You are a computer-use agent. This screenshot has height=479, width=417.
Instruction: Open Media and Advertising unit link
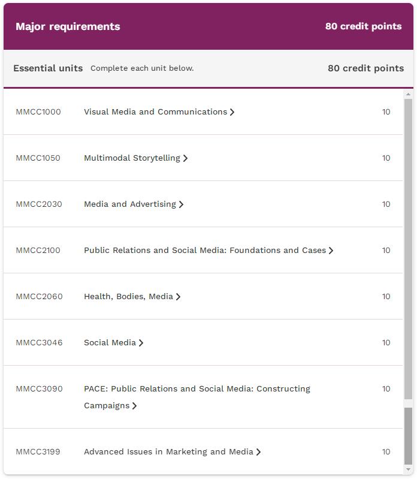(130, 204)
